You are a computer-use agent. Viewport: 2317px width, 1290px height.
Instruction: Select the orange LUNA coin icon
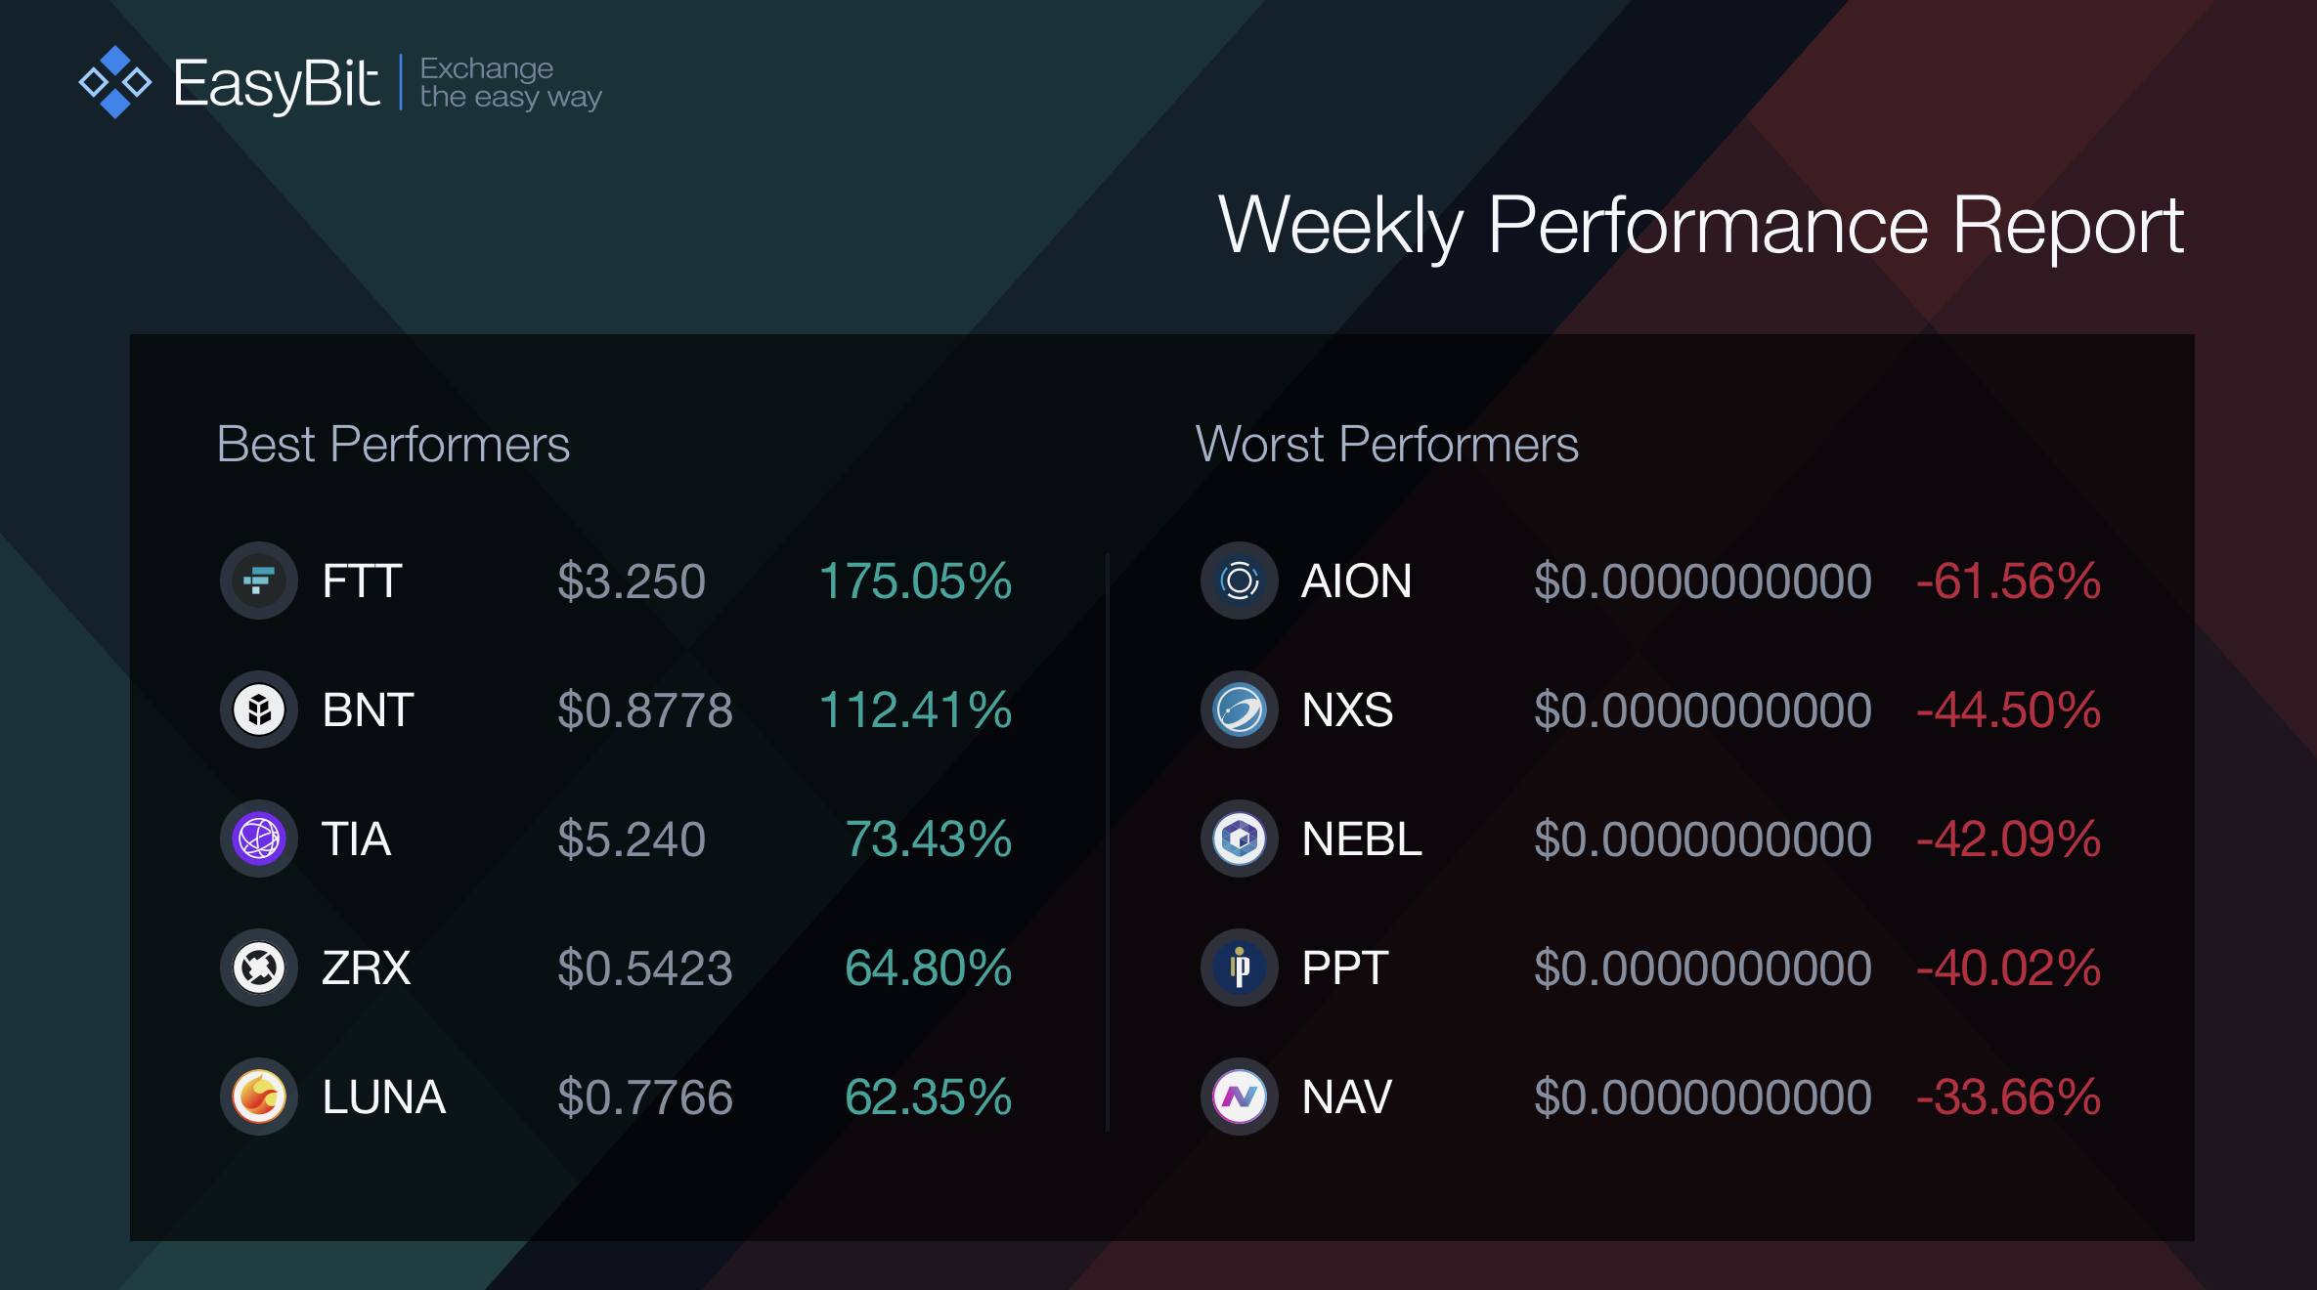pos(259,1096)
